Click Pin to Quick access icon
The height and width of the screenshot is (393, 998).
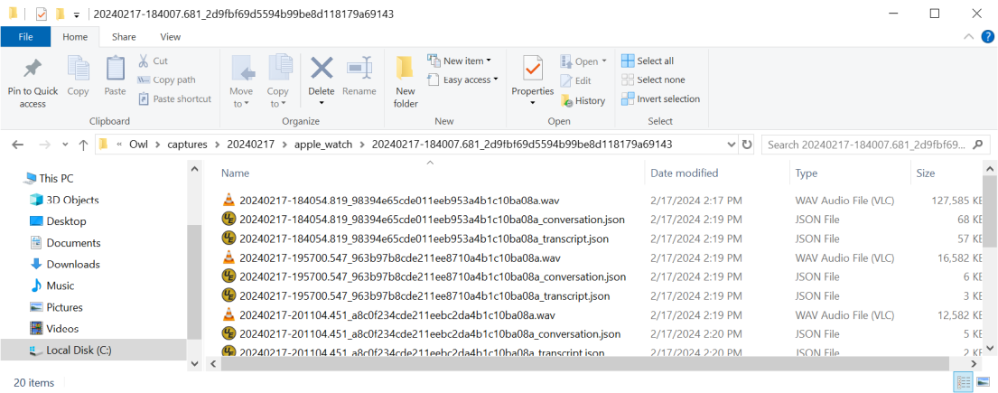(33, 69)
